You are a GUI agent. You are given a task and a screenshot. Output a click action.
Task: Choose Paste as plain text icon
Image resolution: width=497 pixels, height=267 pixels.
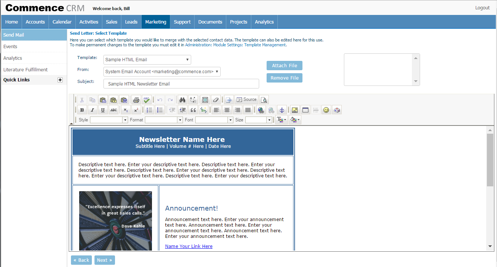click(114, 100)
